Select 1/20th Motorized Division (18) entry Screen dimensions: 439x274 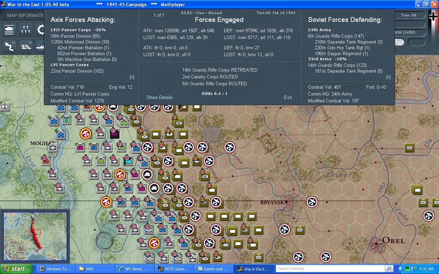(80, 42)
